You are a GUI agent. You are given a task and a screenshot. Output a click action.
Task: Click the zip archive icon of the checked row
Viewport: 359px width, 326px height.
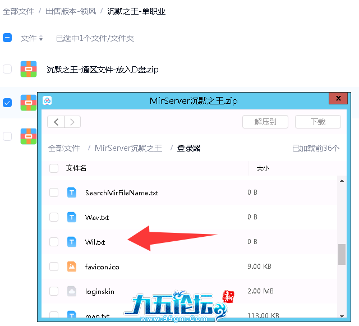[29, 103]
